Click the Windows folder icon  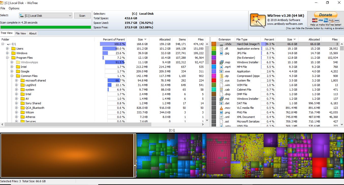coord(13,53)
